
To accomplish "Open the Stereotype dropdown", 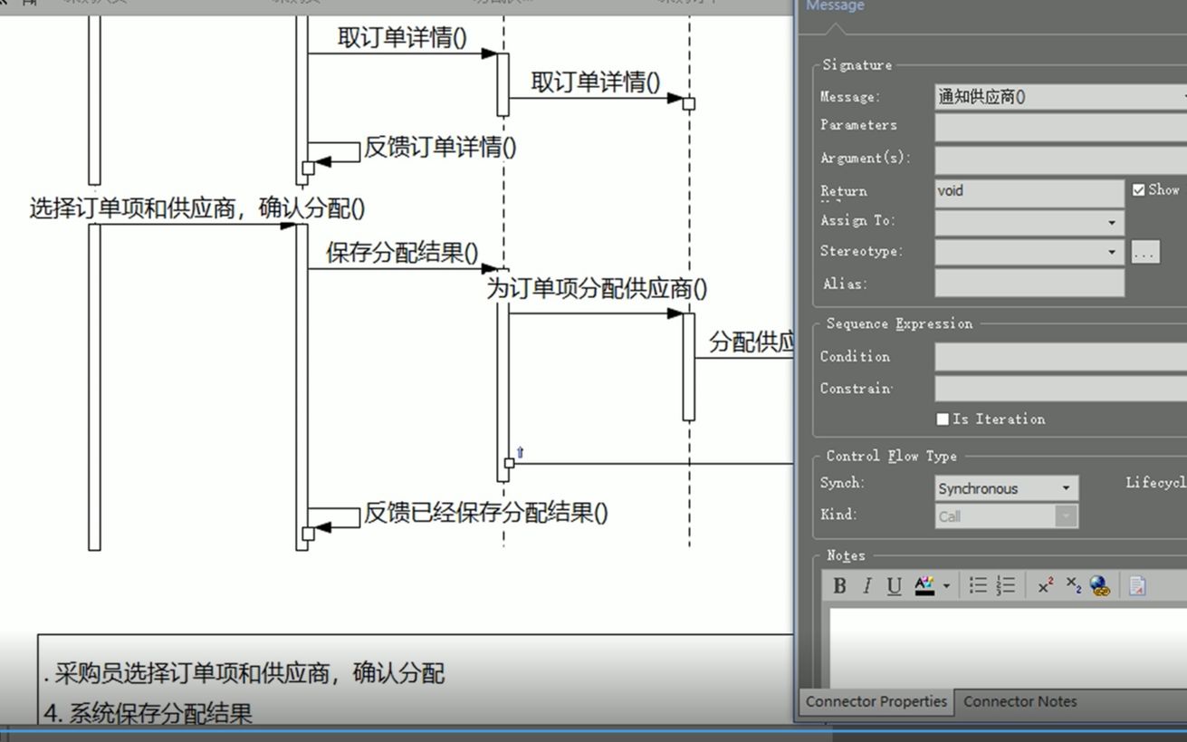I will click(1111, 253).
